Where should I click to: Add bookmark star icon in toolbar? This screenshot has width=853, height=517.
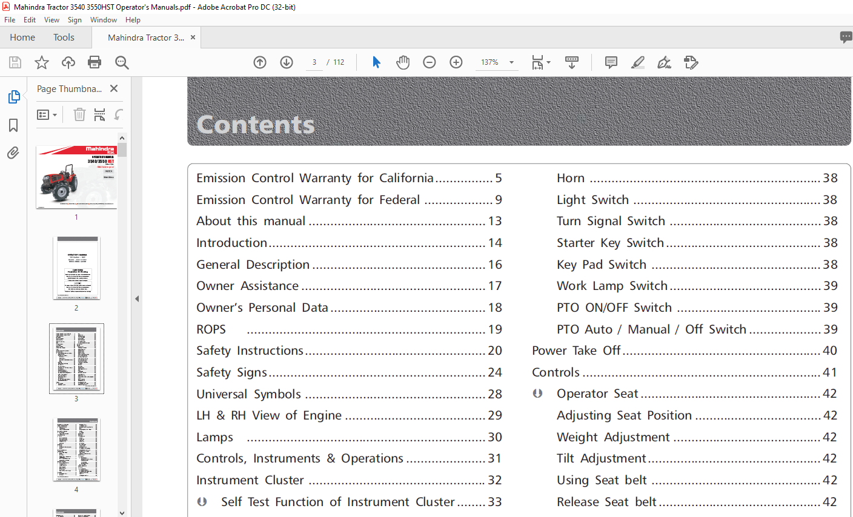(42, 62)
